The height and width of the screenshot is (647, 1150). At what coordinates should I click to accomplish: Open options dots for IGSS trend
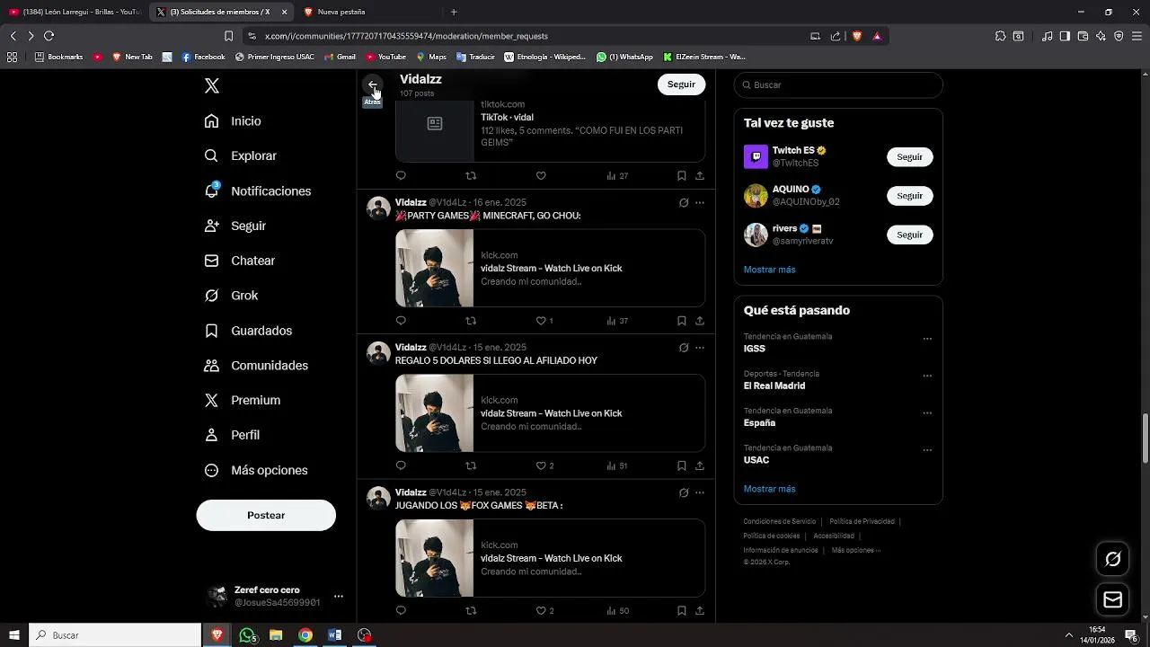927,339
